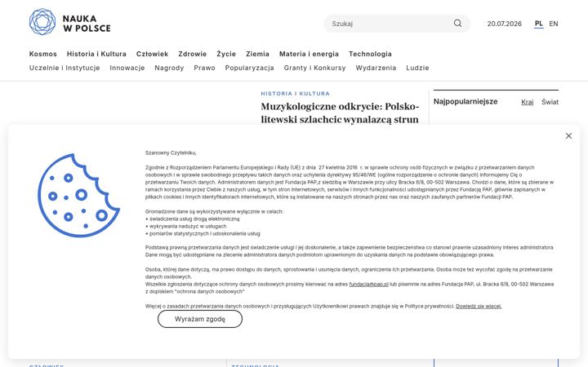Open the Materia i energia category

[309, 54]
